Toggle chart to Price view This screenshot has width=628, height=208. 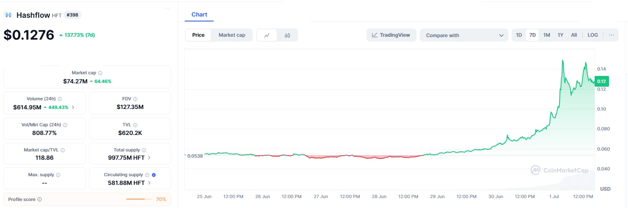click(x=198, y=35)
